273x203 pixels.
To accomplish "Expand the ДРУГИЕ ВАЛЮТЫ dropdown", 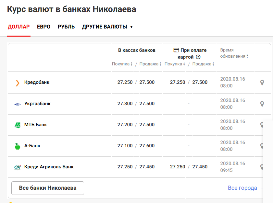I will tap(107, 27).
